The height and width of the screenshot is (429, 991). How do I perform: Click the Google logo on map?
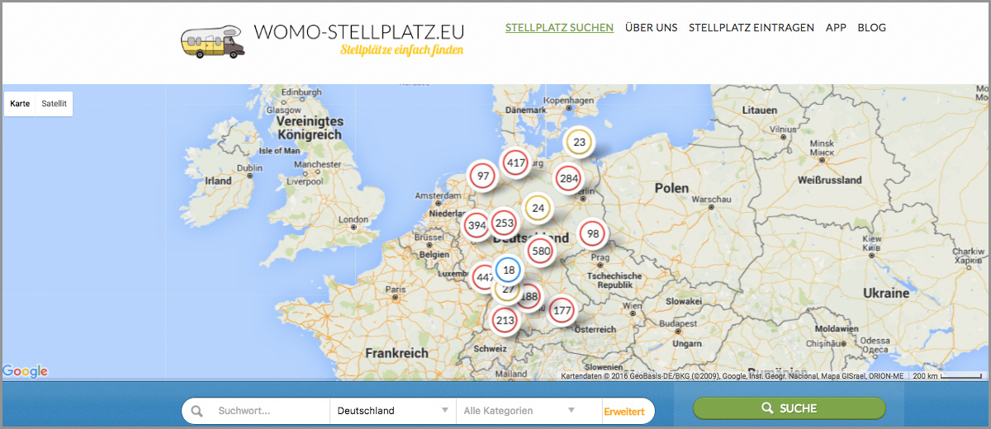tap(25, 372)
